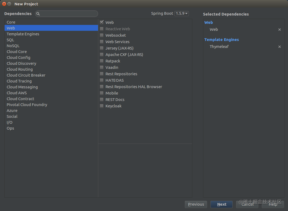Enable Rest Repositories HAL Browser

(x=102, y=86)
